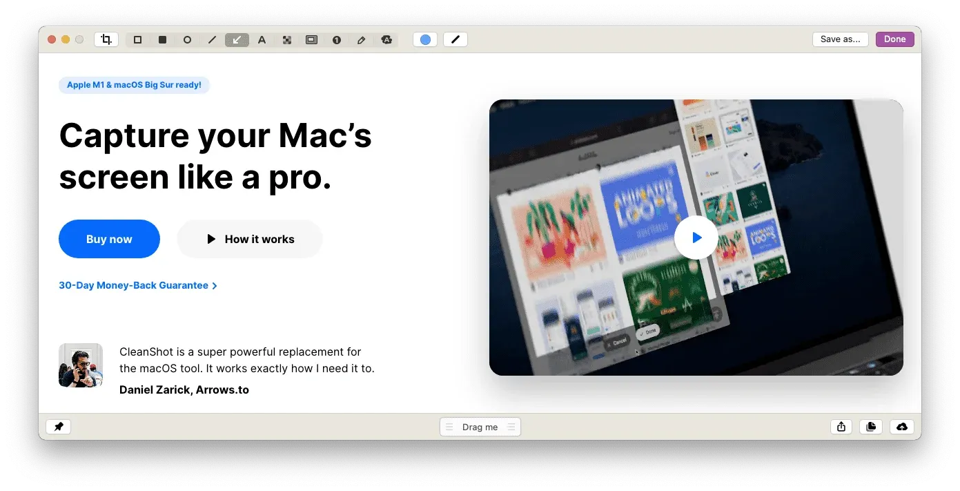The width and height of the screenshot is (960, 491).
Task: Select the Line tool
Action: coord(212,40)
